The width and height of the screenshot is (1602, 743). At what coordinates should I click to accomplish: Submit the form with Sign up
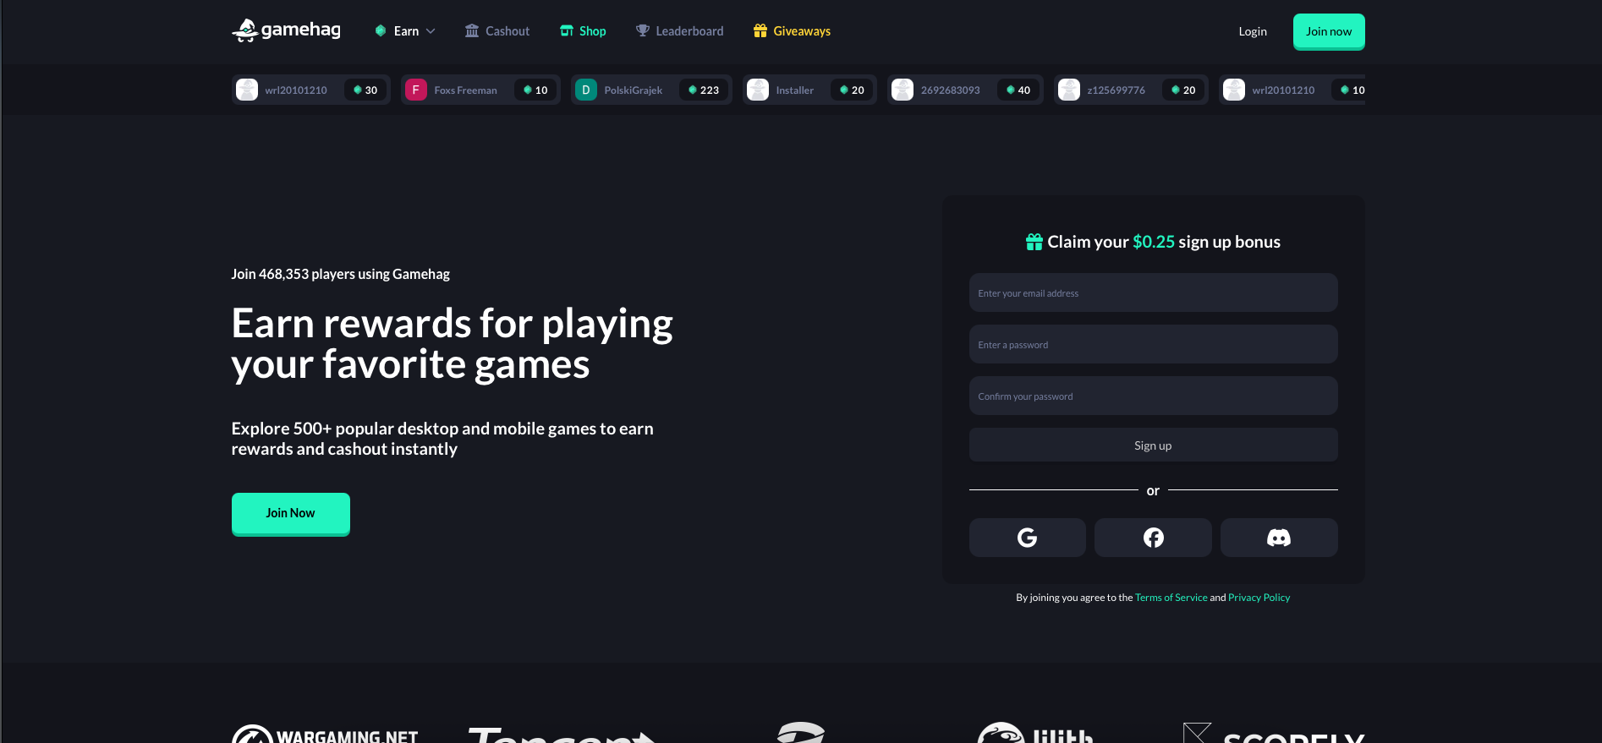click(1153, 445)
